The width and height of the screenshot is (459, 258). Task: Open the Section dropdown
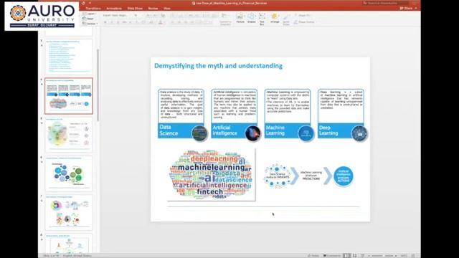click(x=90, y=24)
